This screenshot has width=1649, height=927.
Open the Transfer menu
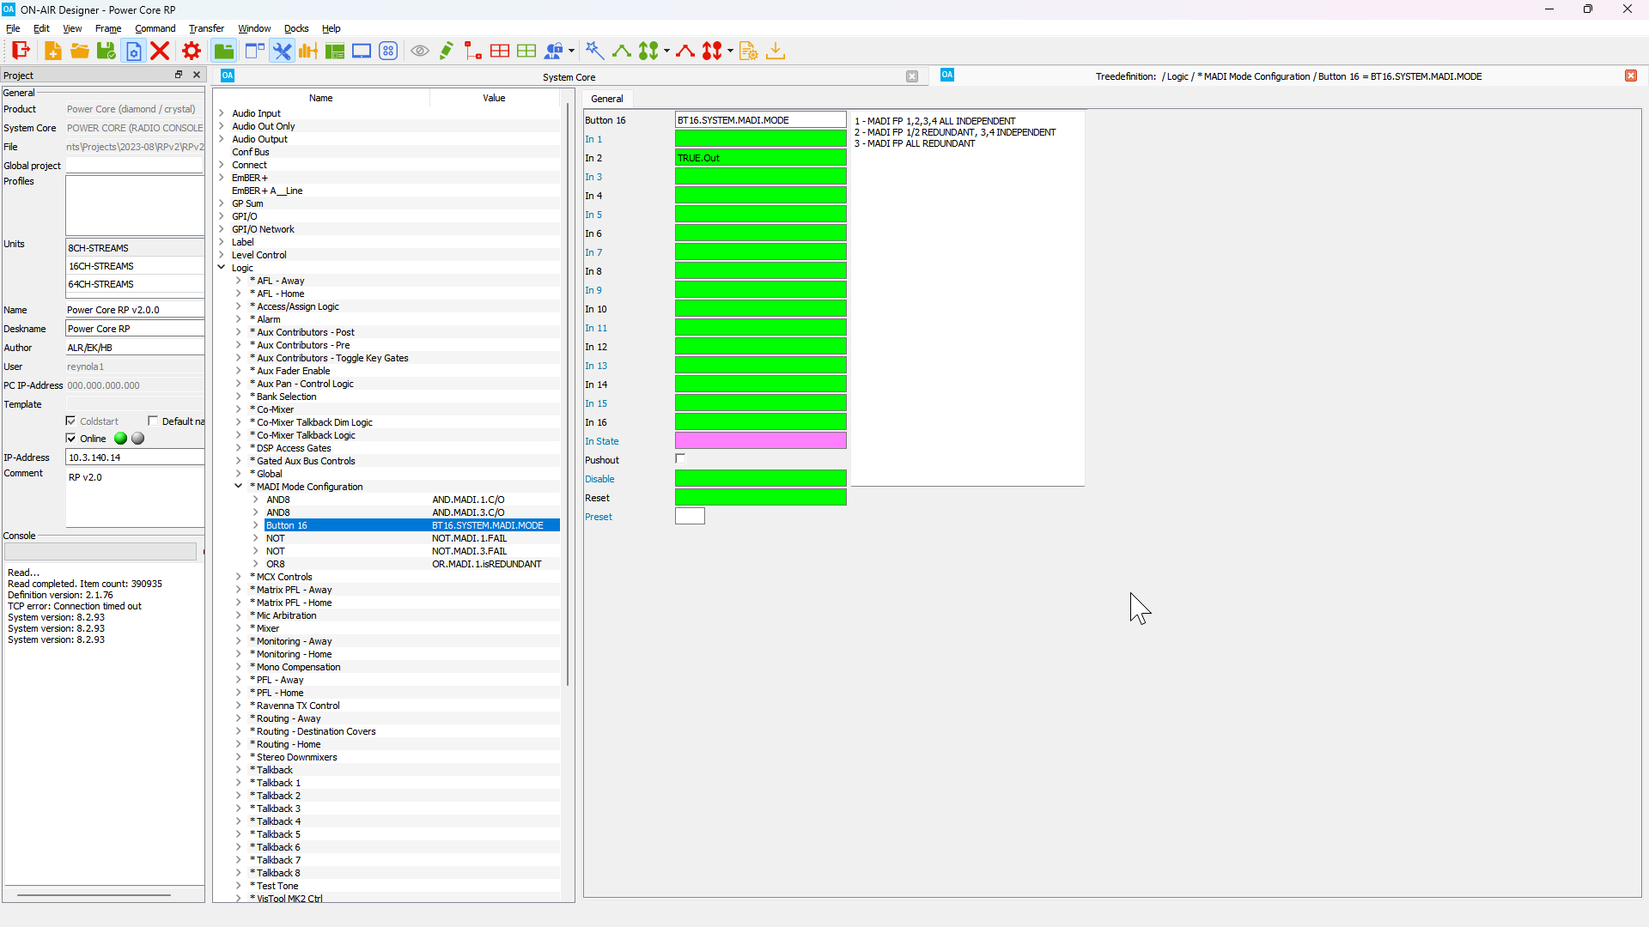pos(206,28)
